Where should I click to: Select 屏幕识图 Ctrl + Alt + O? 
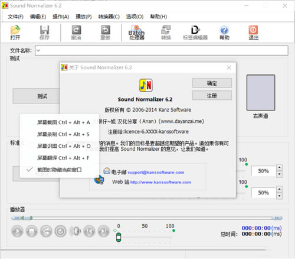[x=60, y=146]
